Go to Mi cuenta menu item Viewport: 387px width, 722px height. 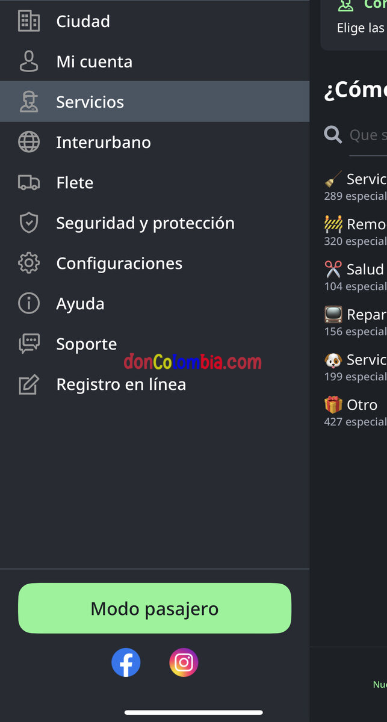coord(94,61)
